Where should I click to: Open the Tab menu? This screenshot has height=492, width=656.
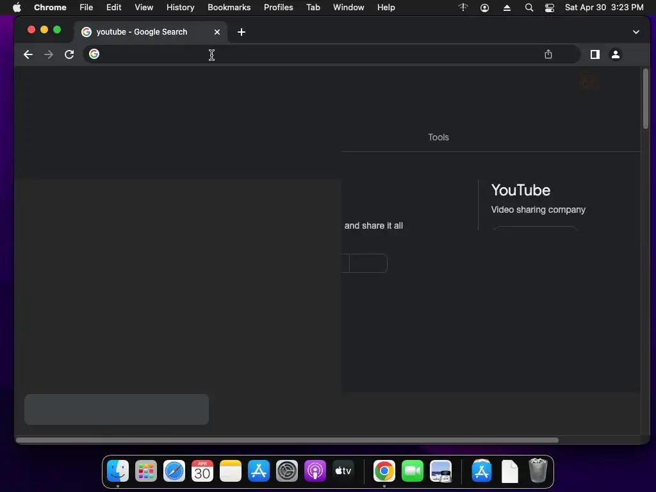coord(313,7)
